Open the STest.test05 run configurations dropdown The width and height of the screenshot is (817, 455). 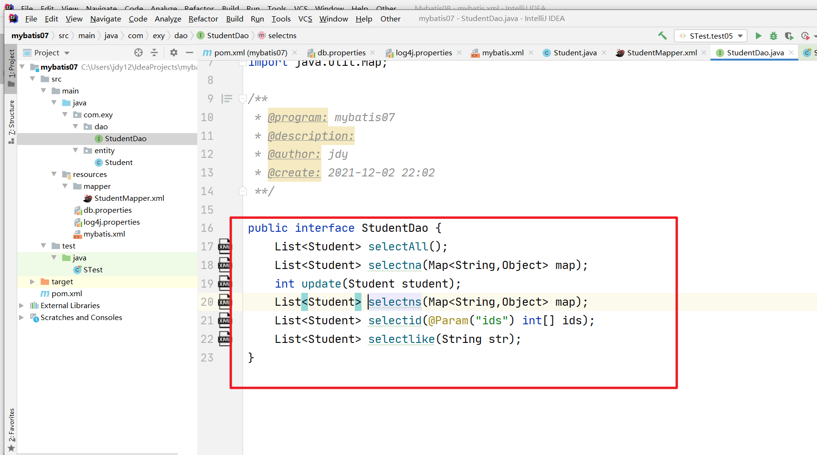(x=741, y=35)
